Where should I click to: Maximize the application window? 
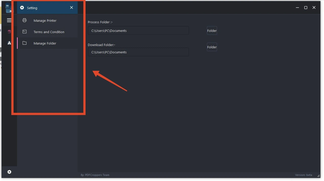306,8
